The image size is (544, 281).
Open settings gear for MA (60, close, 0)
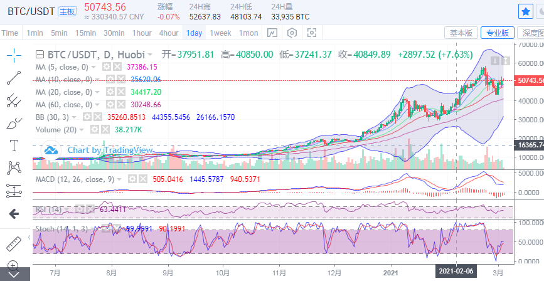coord(110,104)
